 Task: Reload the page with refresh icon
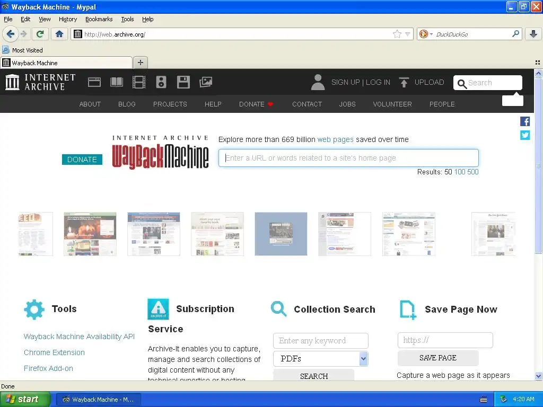click(40, 34)
